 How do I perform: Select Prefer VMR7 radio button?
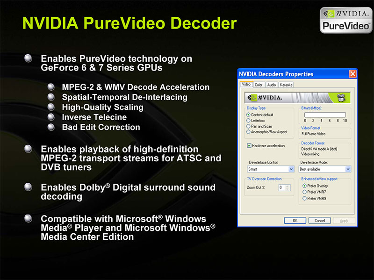click(x=304, y=192)
